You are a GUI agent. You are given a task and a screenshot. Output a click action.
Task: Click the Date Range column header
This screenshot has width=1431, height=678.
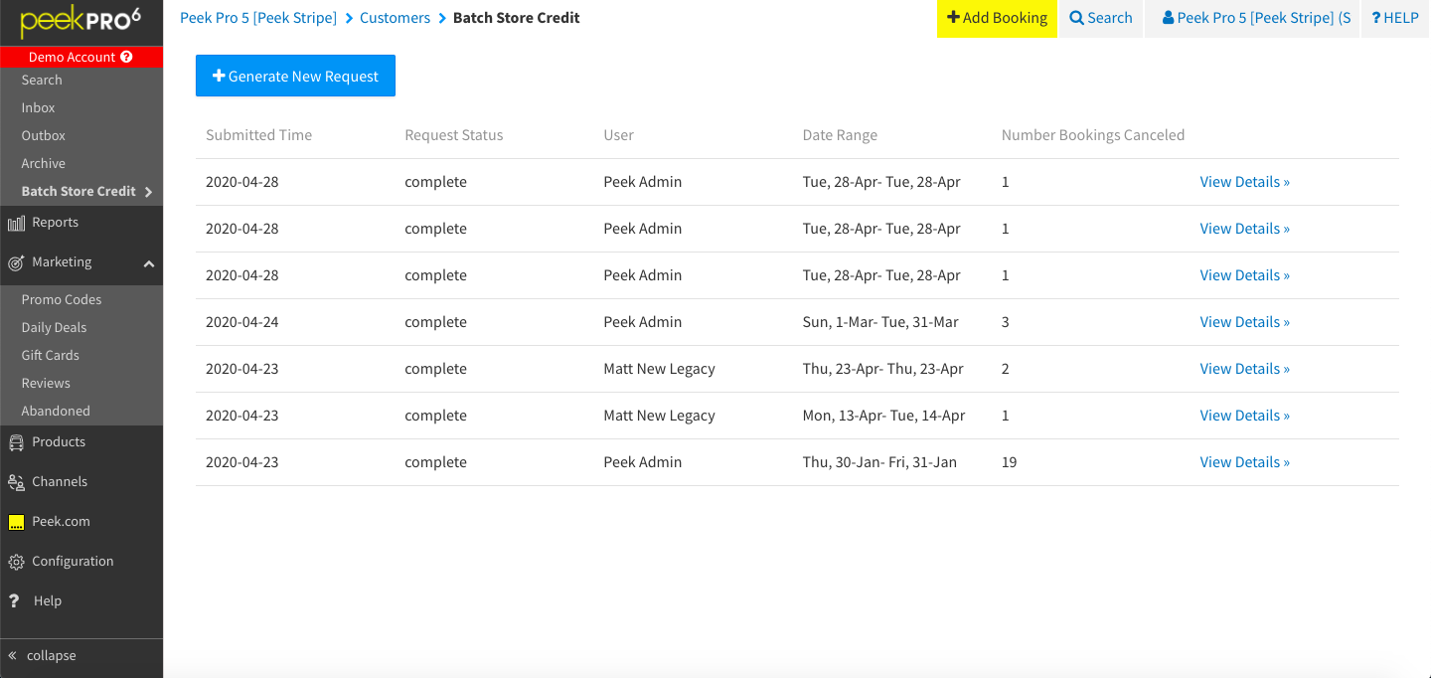(840, 135)
